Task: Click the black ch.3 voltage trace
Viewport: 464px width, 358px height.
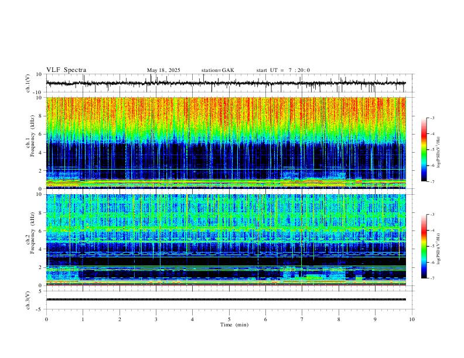Action: click(x=226, y=300)
